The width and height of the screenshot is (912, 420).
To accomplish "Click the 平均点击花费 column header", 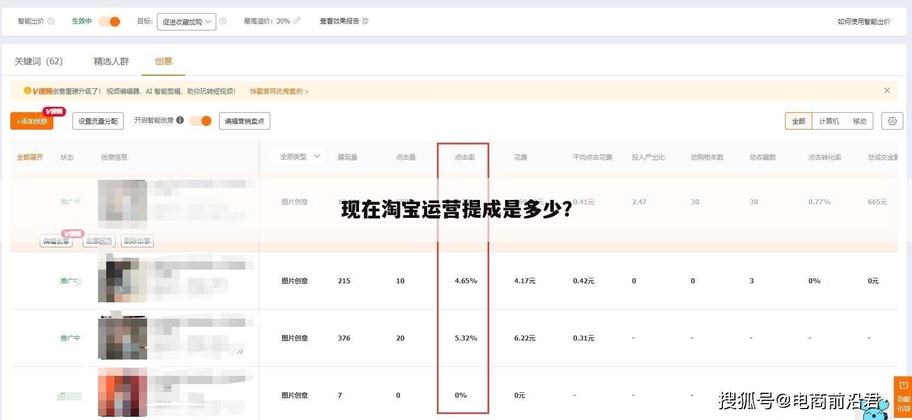I will [593, 157].
